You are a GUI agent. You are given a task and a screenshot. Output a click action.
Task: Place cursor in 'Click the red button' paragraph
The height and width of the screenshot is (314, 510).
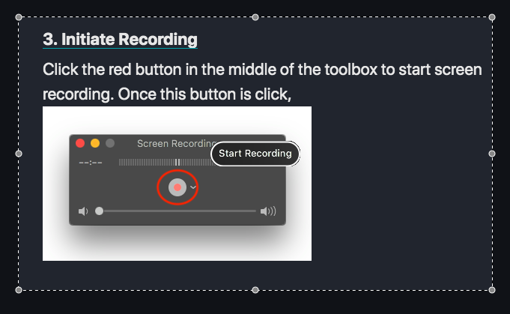pos(262,82)
